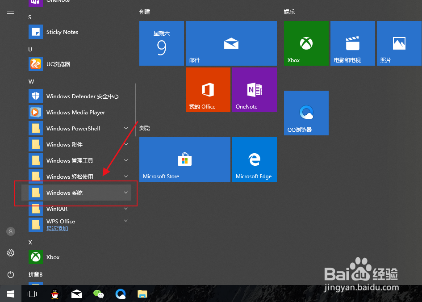Open the OneNote purple tile

click(255, 90)
